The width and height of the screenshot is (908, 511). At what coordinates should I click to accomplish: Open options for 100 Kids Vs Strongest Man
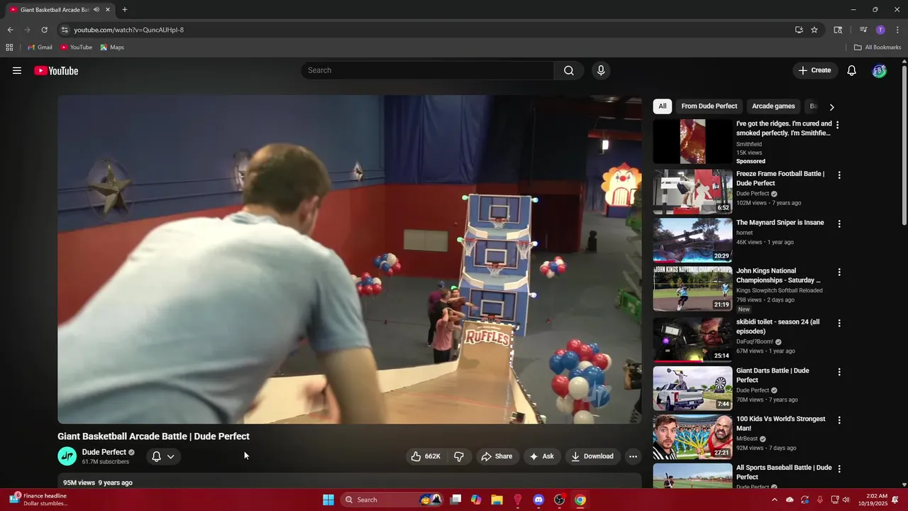(x=839, y=420)
